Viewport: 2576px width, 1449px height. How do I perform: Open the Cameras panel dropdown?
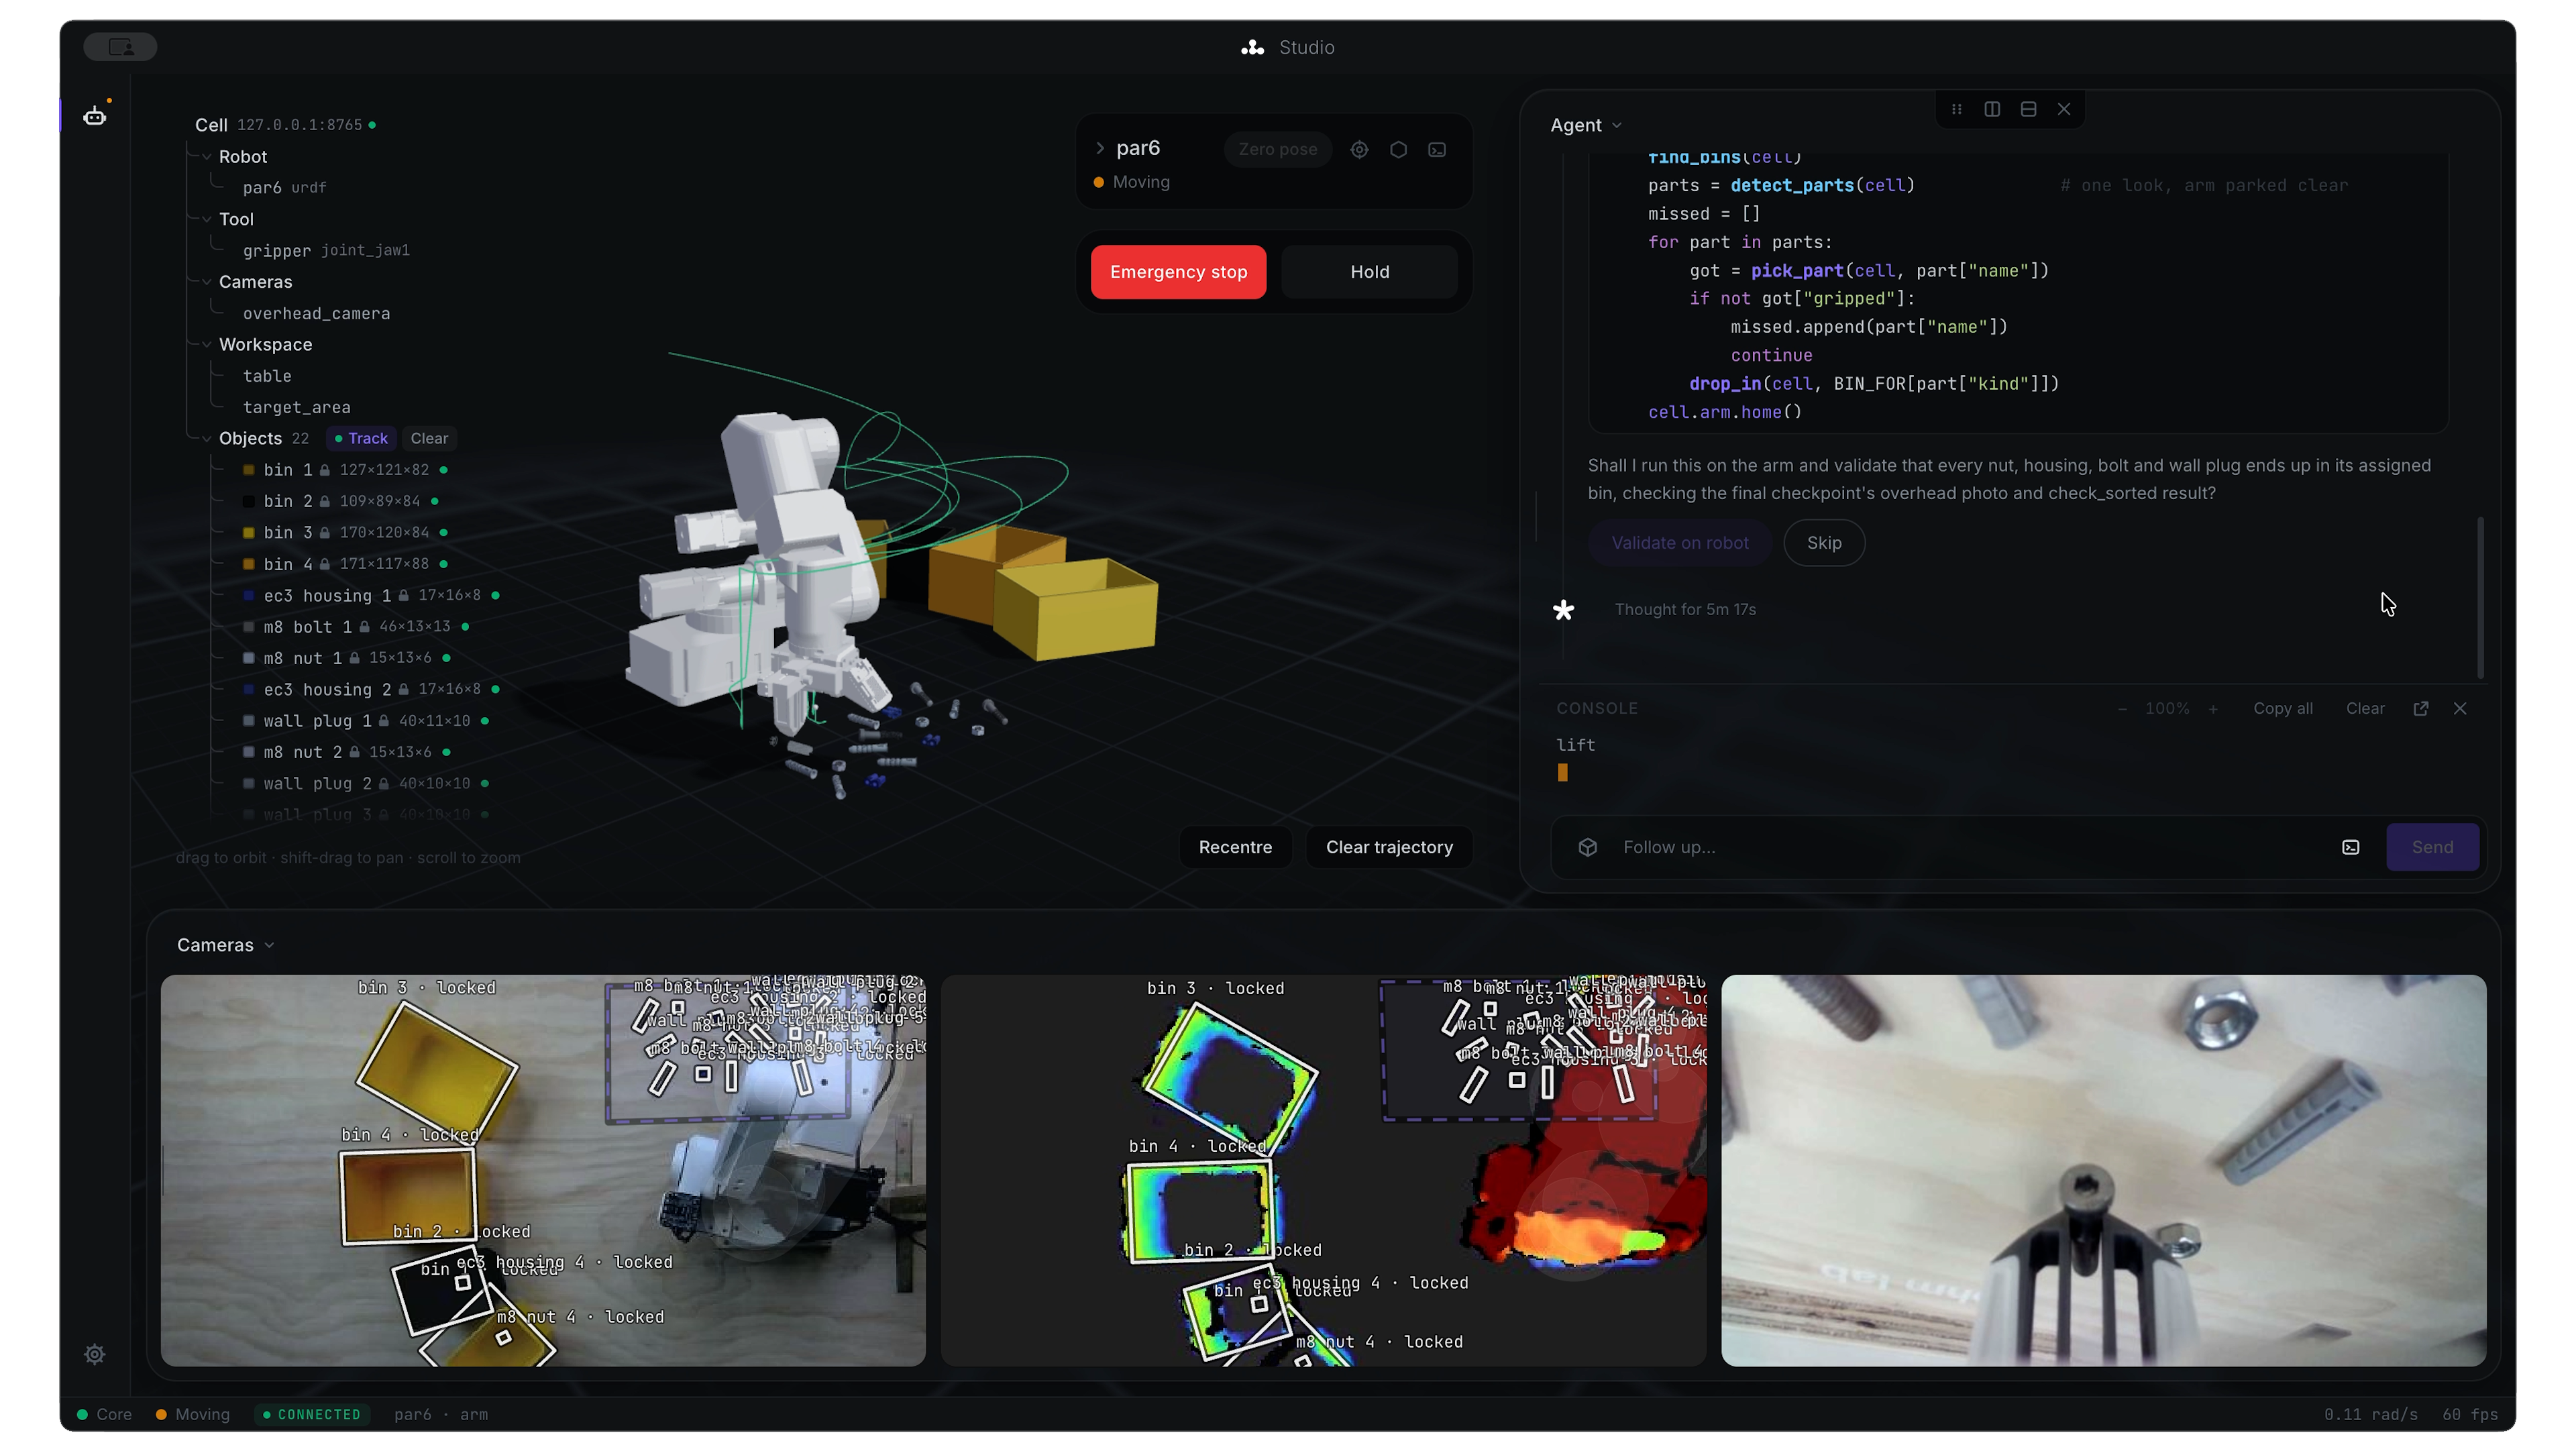click(x=226, y=945)
